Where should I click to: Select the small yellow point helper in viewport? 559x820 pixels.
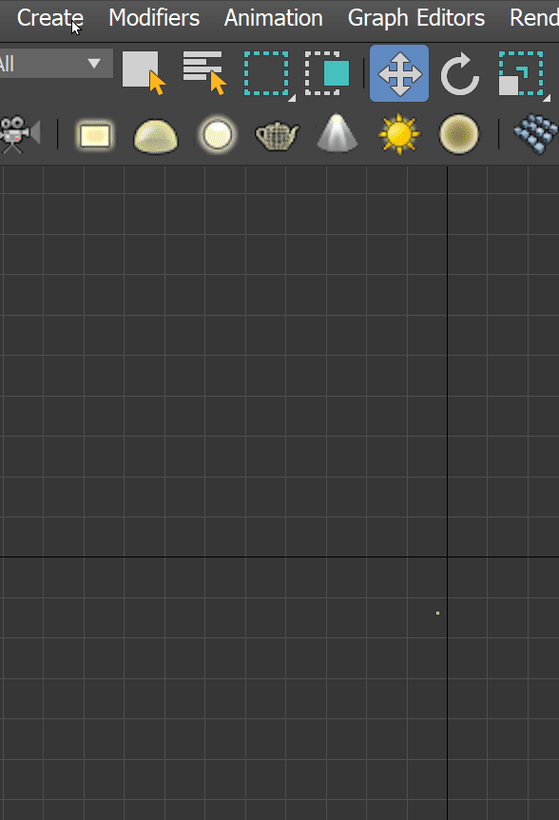click(x=438, y=613)
